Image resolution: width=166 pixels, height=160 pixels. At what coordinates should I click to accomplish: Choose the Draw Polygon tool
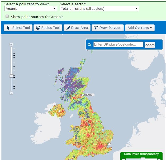[x=108, y=28]
